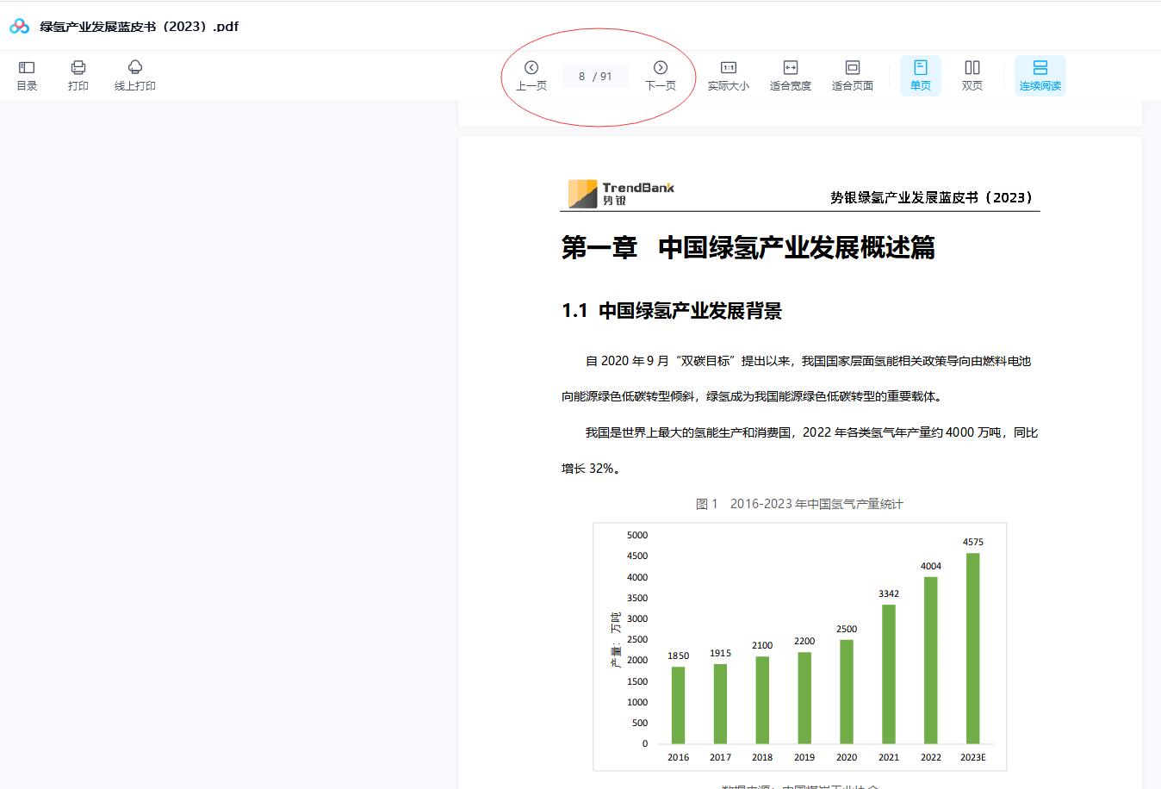
Task: Toggle 连续阅读 continuous reading
Action: click(x=1040, y=75)
